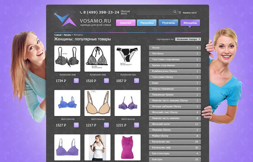Click the Обратный звонок link
The width and height of the screenshot is (253, 162).
click(x=125, y=12)
